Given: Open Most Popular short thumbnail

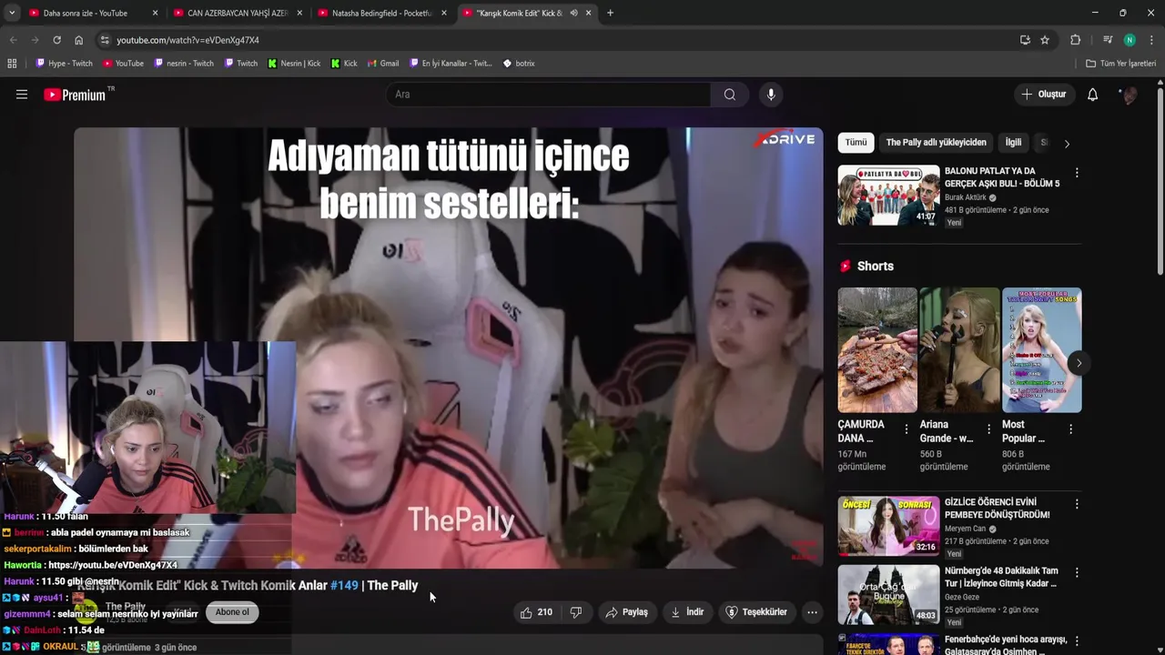Looking at the screenshot, I should pos(1041,350).
